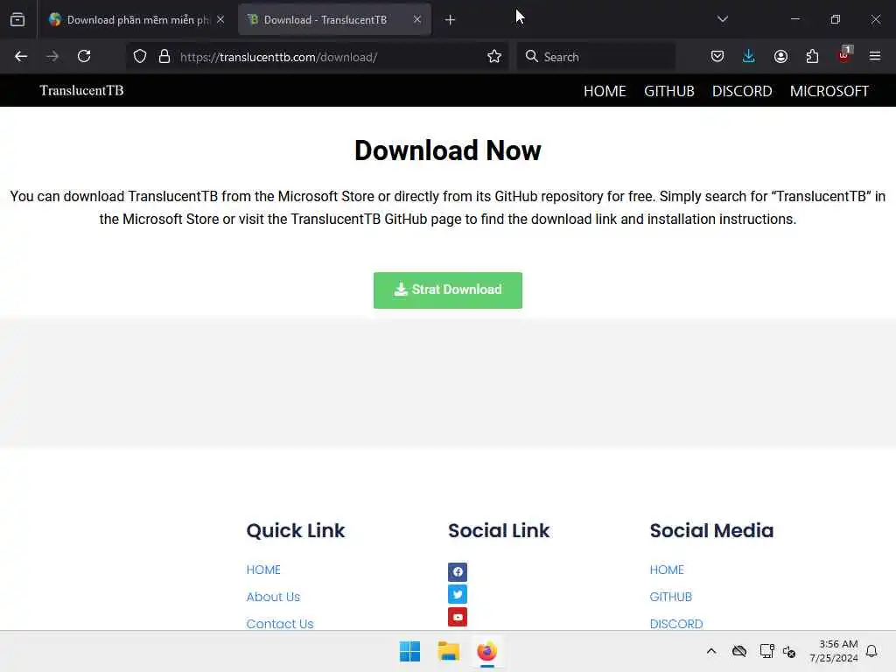
Task: Click the OneDrive cloud tray icon
Action: (x=739, y=651)
